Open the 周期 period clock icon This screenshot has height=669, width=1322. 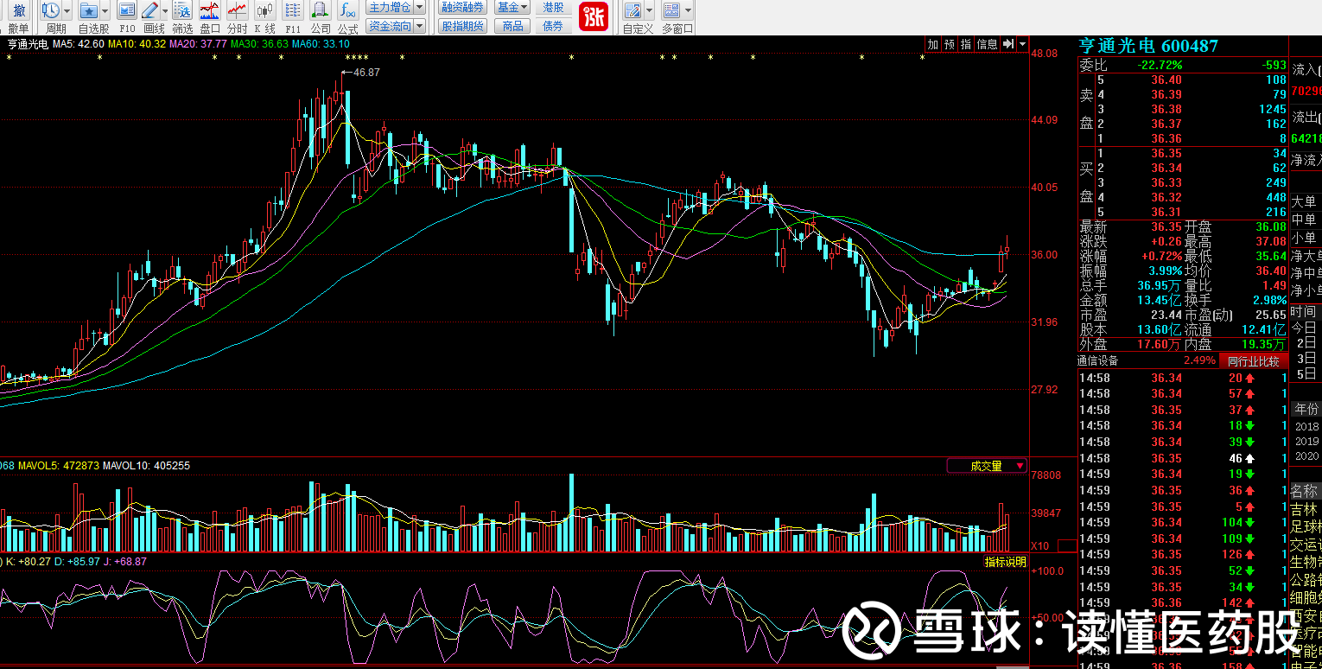(x=51, y=10)
